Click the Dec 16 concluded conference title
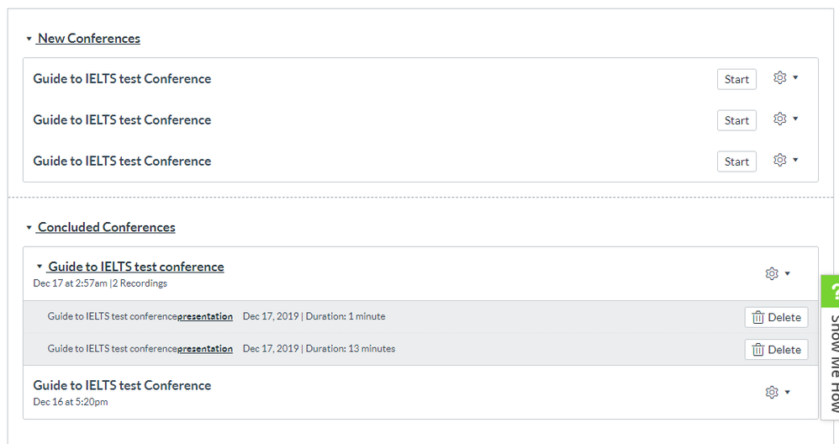The image size is (839, 444). tap(122, 385)
